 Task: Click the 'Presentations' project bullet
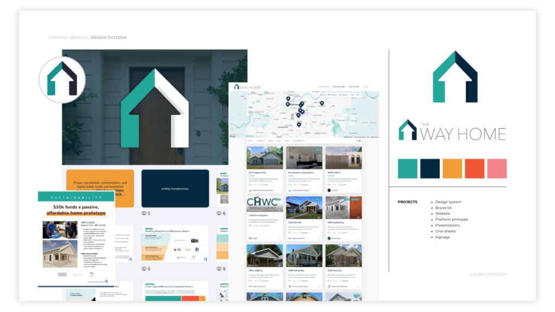(447, 225)
